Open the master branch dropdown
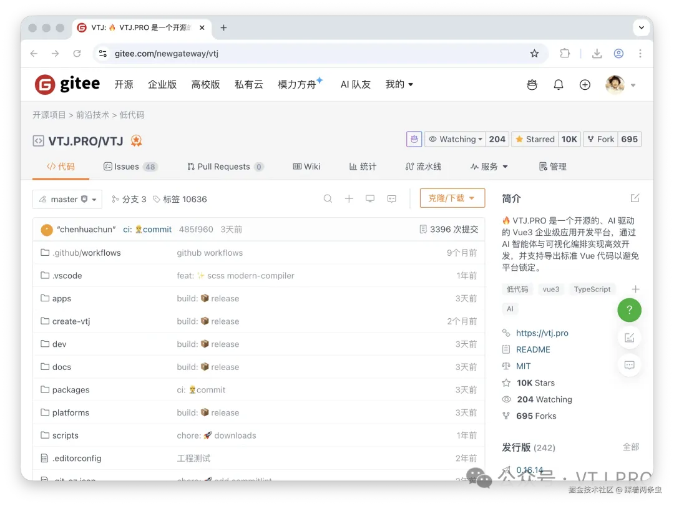 (x=67, y=198)
